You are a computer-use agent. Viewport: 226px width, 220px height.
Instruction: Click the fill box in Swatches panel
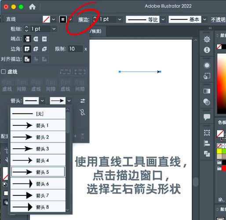point(220,133)
